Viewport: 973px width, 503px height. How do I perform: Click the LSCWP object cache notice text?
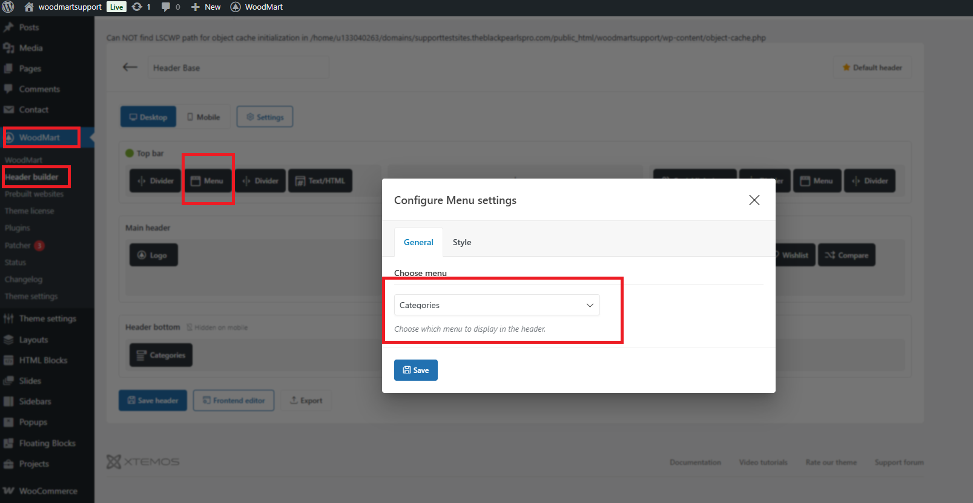(436, 38)
